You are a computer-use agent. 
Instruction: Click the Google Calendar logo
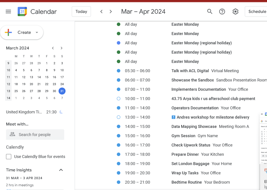coord(22,11)
